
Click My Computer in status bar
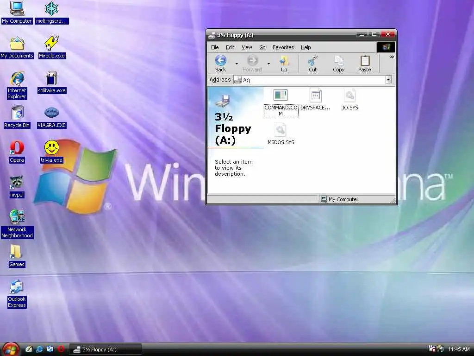click(x=339, y=199)
